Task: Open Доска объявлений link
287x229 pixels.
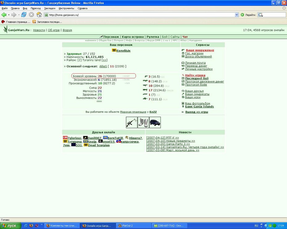Action: pos(198,56)
